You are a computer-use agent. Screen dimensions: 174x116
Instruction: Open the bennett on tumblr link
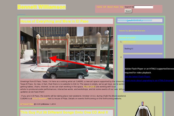click(x=127, y=38)
